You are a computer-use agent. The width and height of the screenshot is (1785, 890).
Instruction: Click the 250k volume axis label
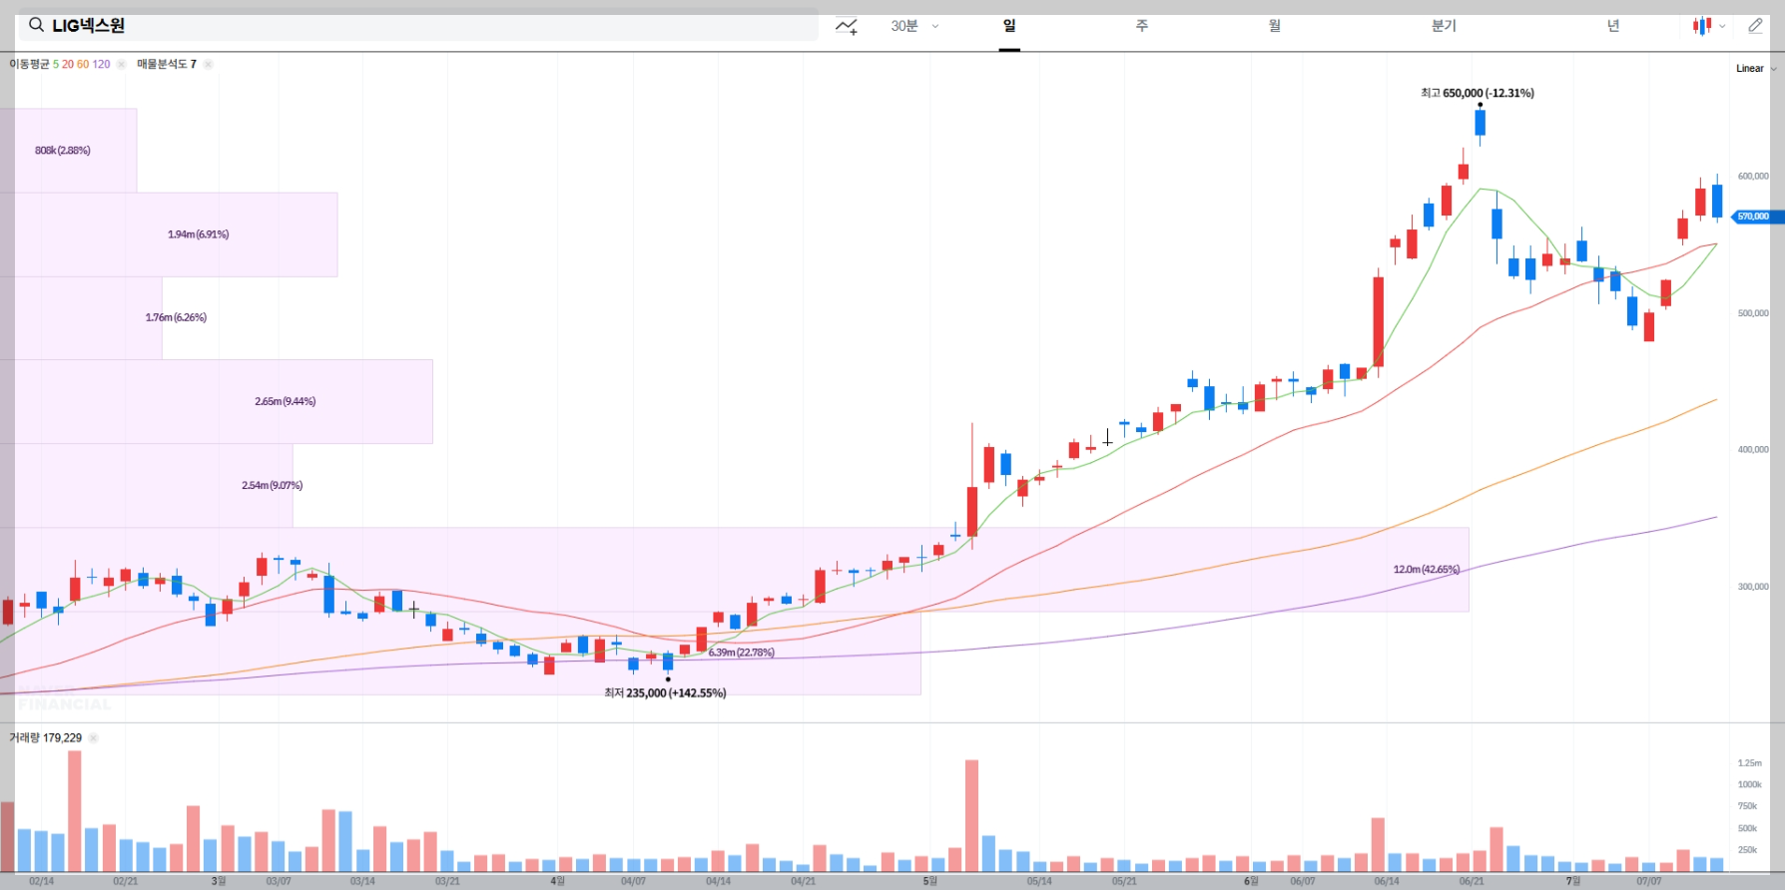coord(1747,850)
